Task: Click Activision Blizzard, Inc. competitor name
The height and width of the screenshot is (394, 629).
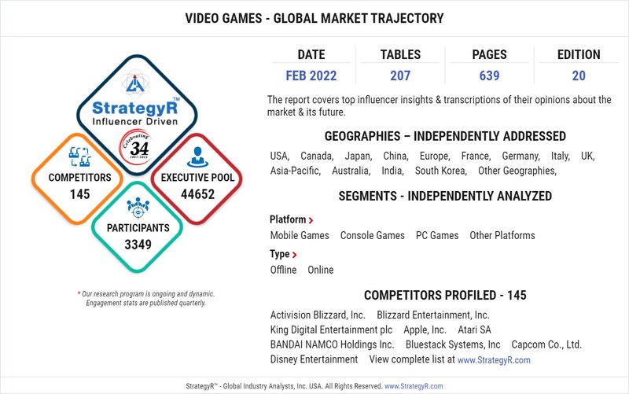Action: pos(318,315)
